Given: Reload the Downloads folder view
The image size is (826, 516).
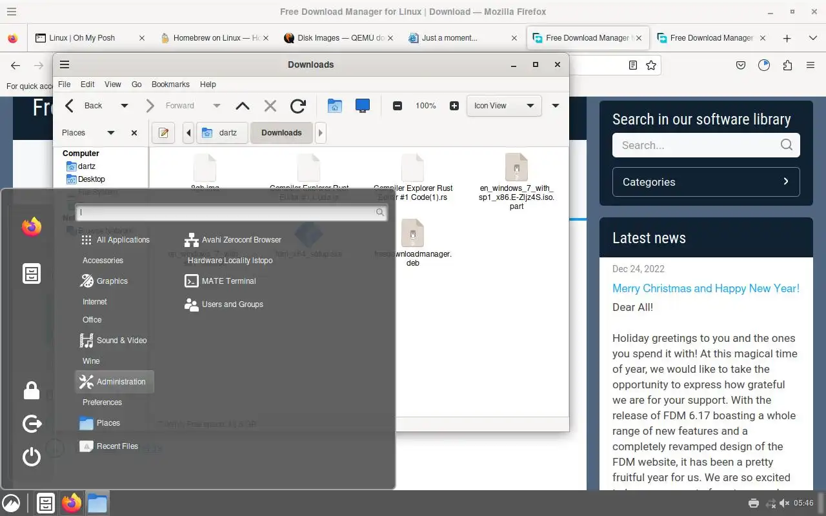Looking at the screenshot, I should click(297, 106).
